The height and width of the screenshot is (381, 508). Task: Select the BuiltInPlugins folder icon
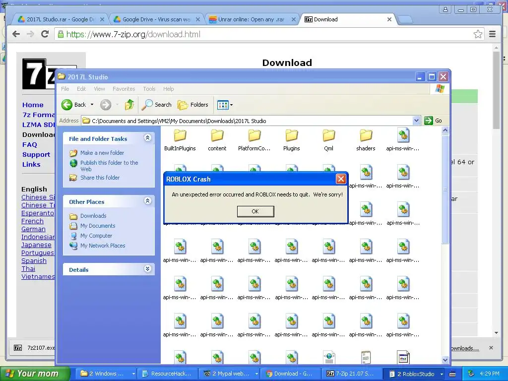coord(180,135)
